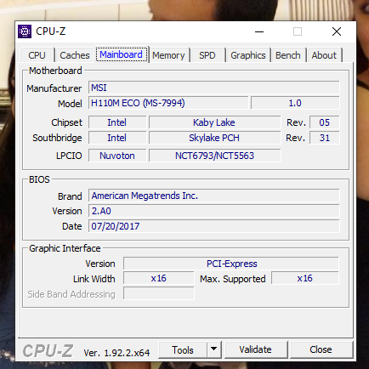Click southbridge Rev. value 31

point(325,138)
